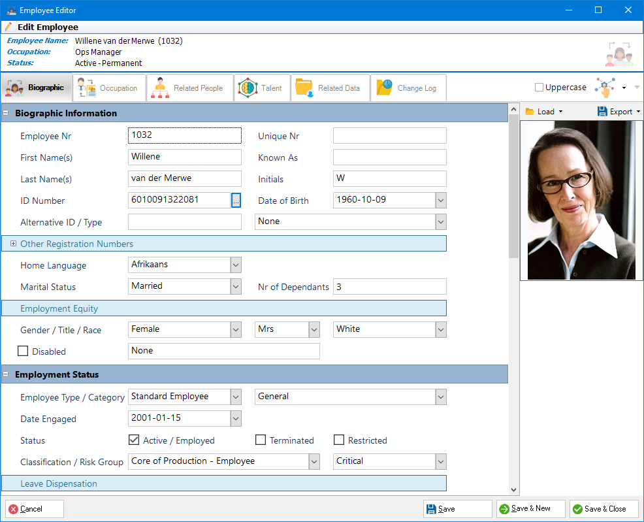The width and height of the screenshot is (644, 522).
Task: Switch to the Related People tab
Action: click(190, 88)
